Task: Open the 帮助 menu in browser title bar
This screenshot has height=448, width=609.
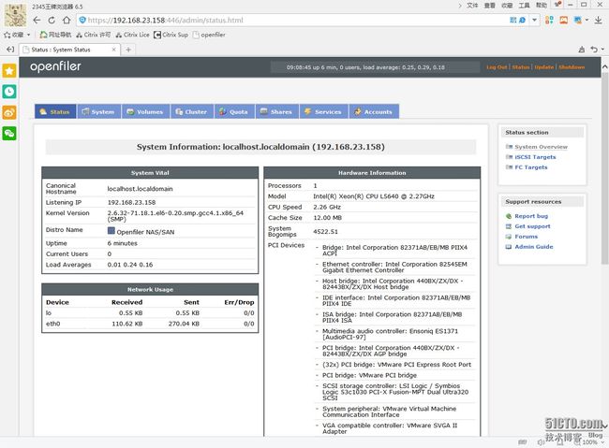Action: click(542, 6)
